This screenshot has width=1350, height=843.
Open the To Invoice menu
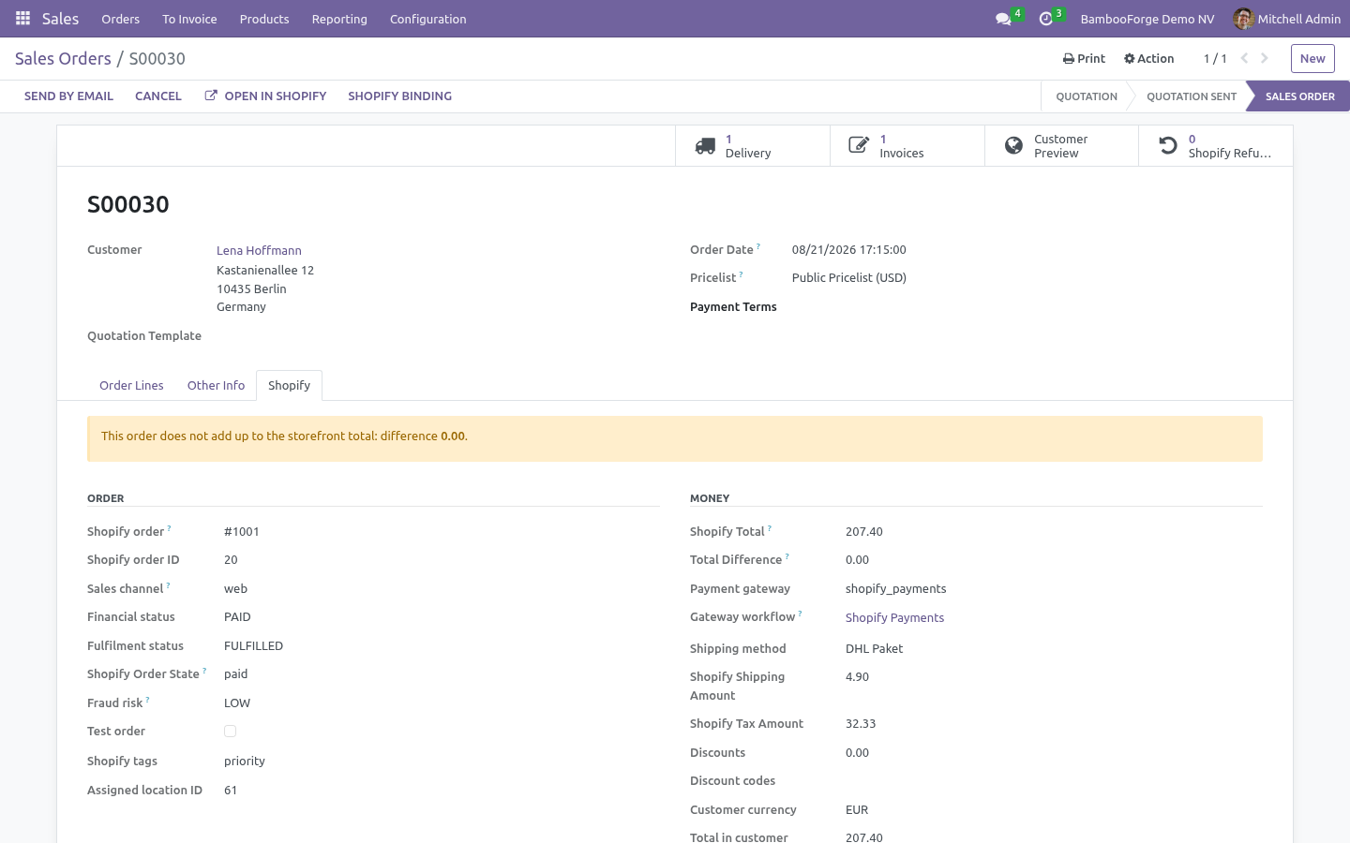(189, 19)
